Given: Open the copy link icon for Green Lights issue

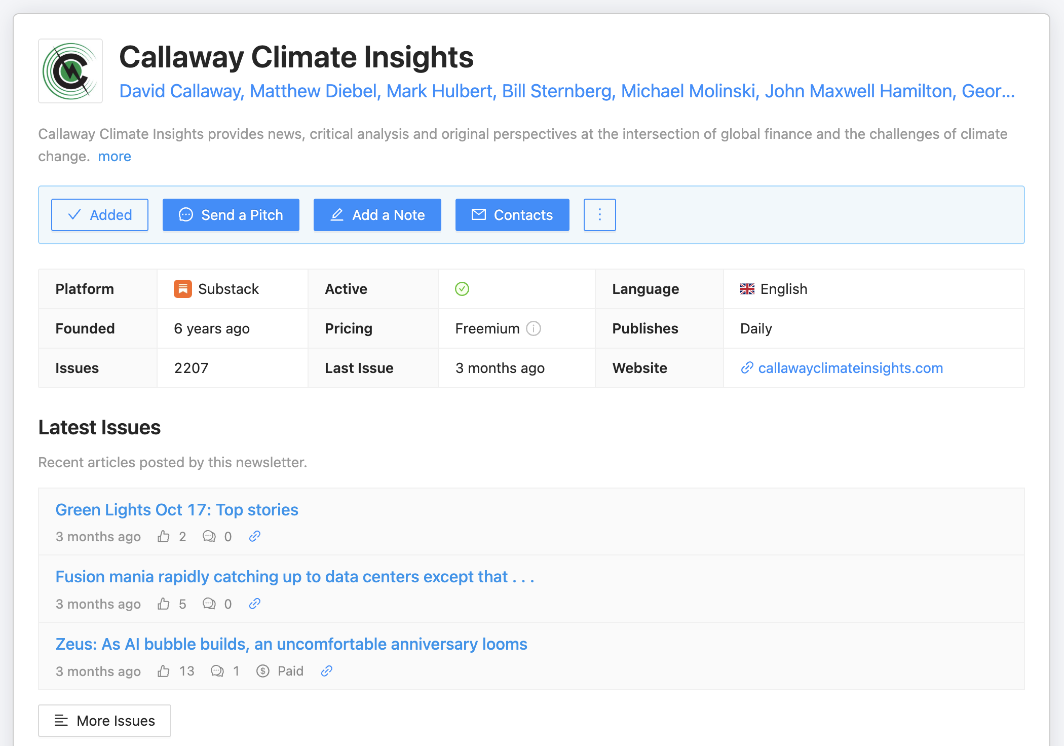Looking at the screenshot, I should 254,536.
